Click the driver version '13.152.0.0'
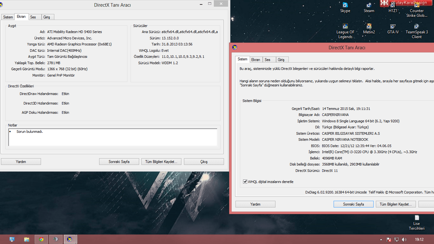 [x=170, y=38]
